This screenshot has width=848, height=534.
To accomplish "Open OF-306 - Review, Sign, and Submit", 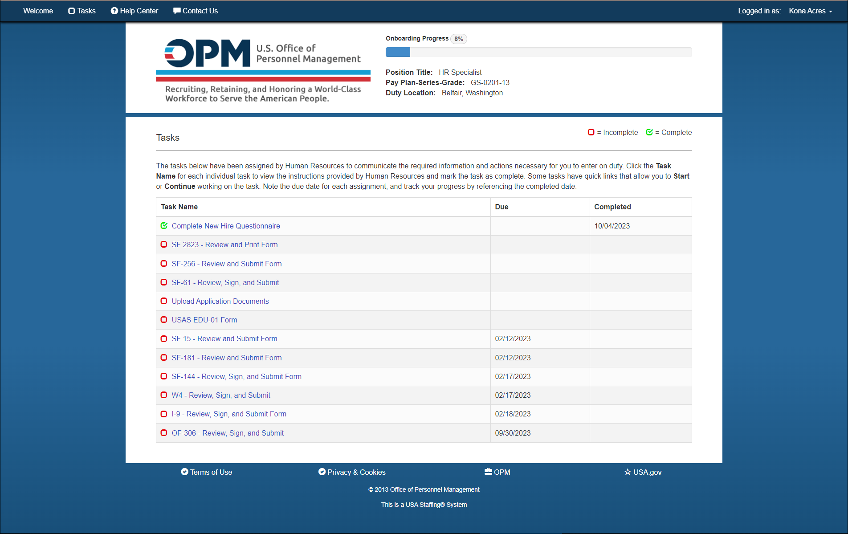I will [228, 433].
